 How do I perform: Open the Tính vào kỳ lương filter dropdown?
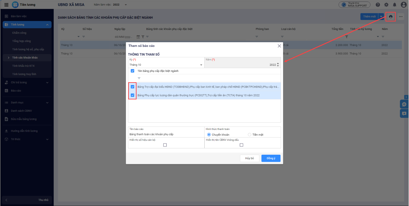378,37
